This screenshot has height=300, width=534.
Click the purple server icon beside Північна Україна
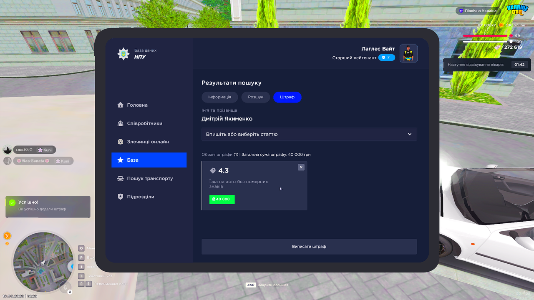tap(461, 11)
